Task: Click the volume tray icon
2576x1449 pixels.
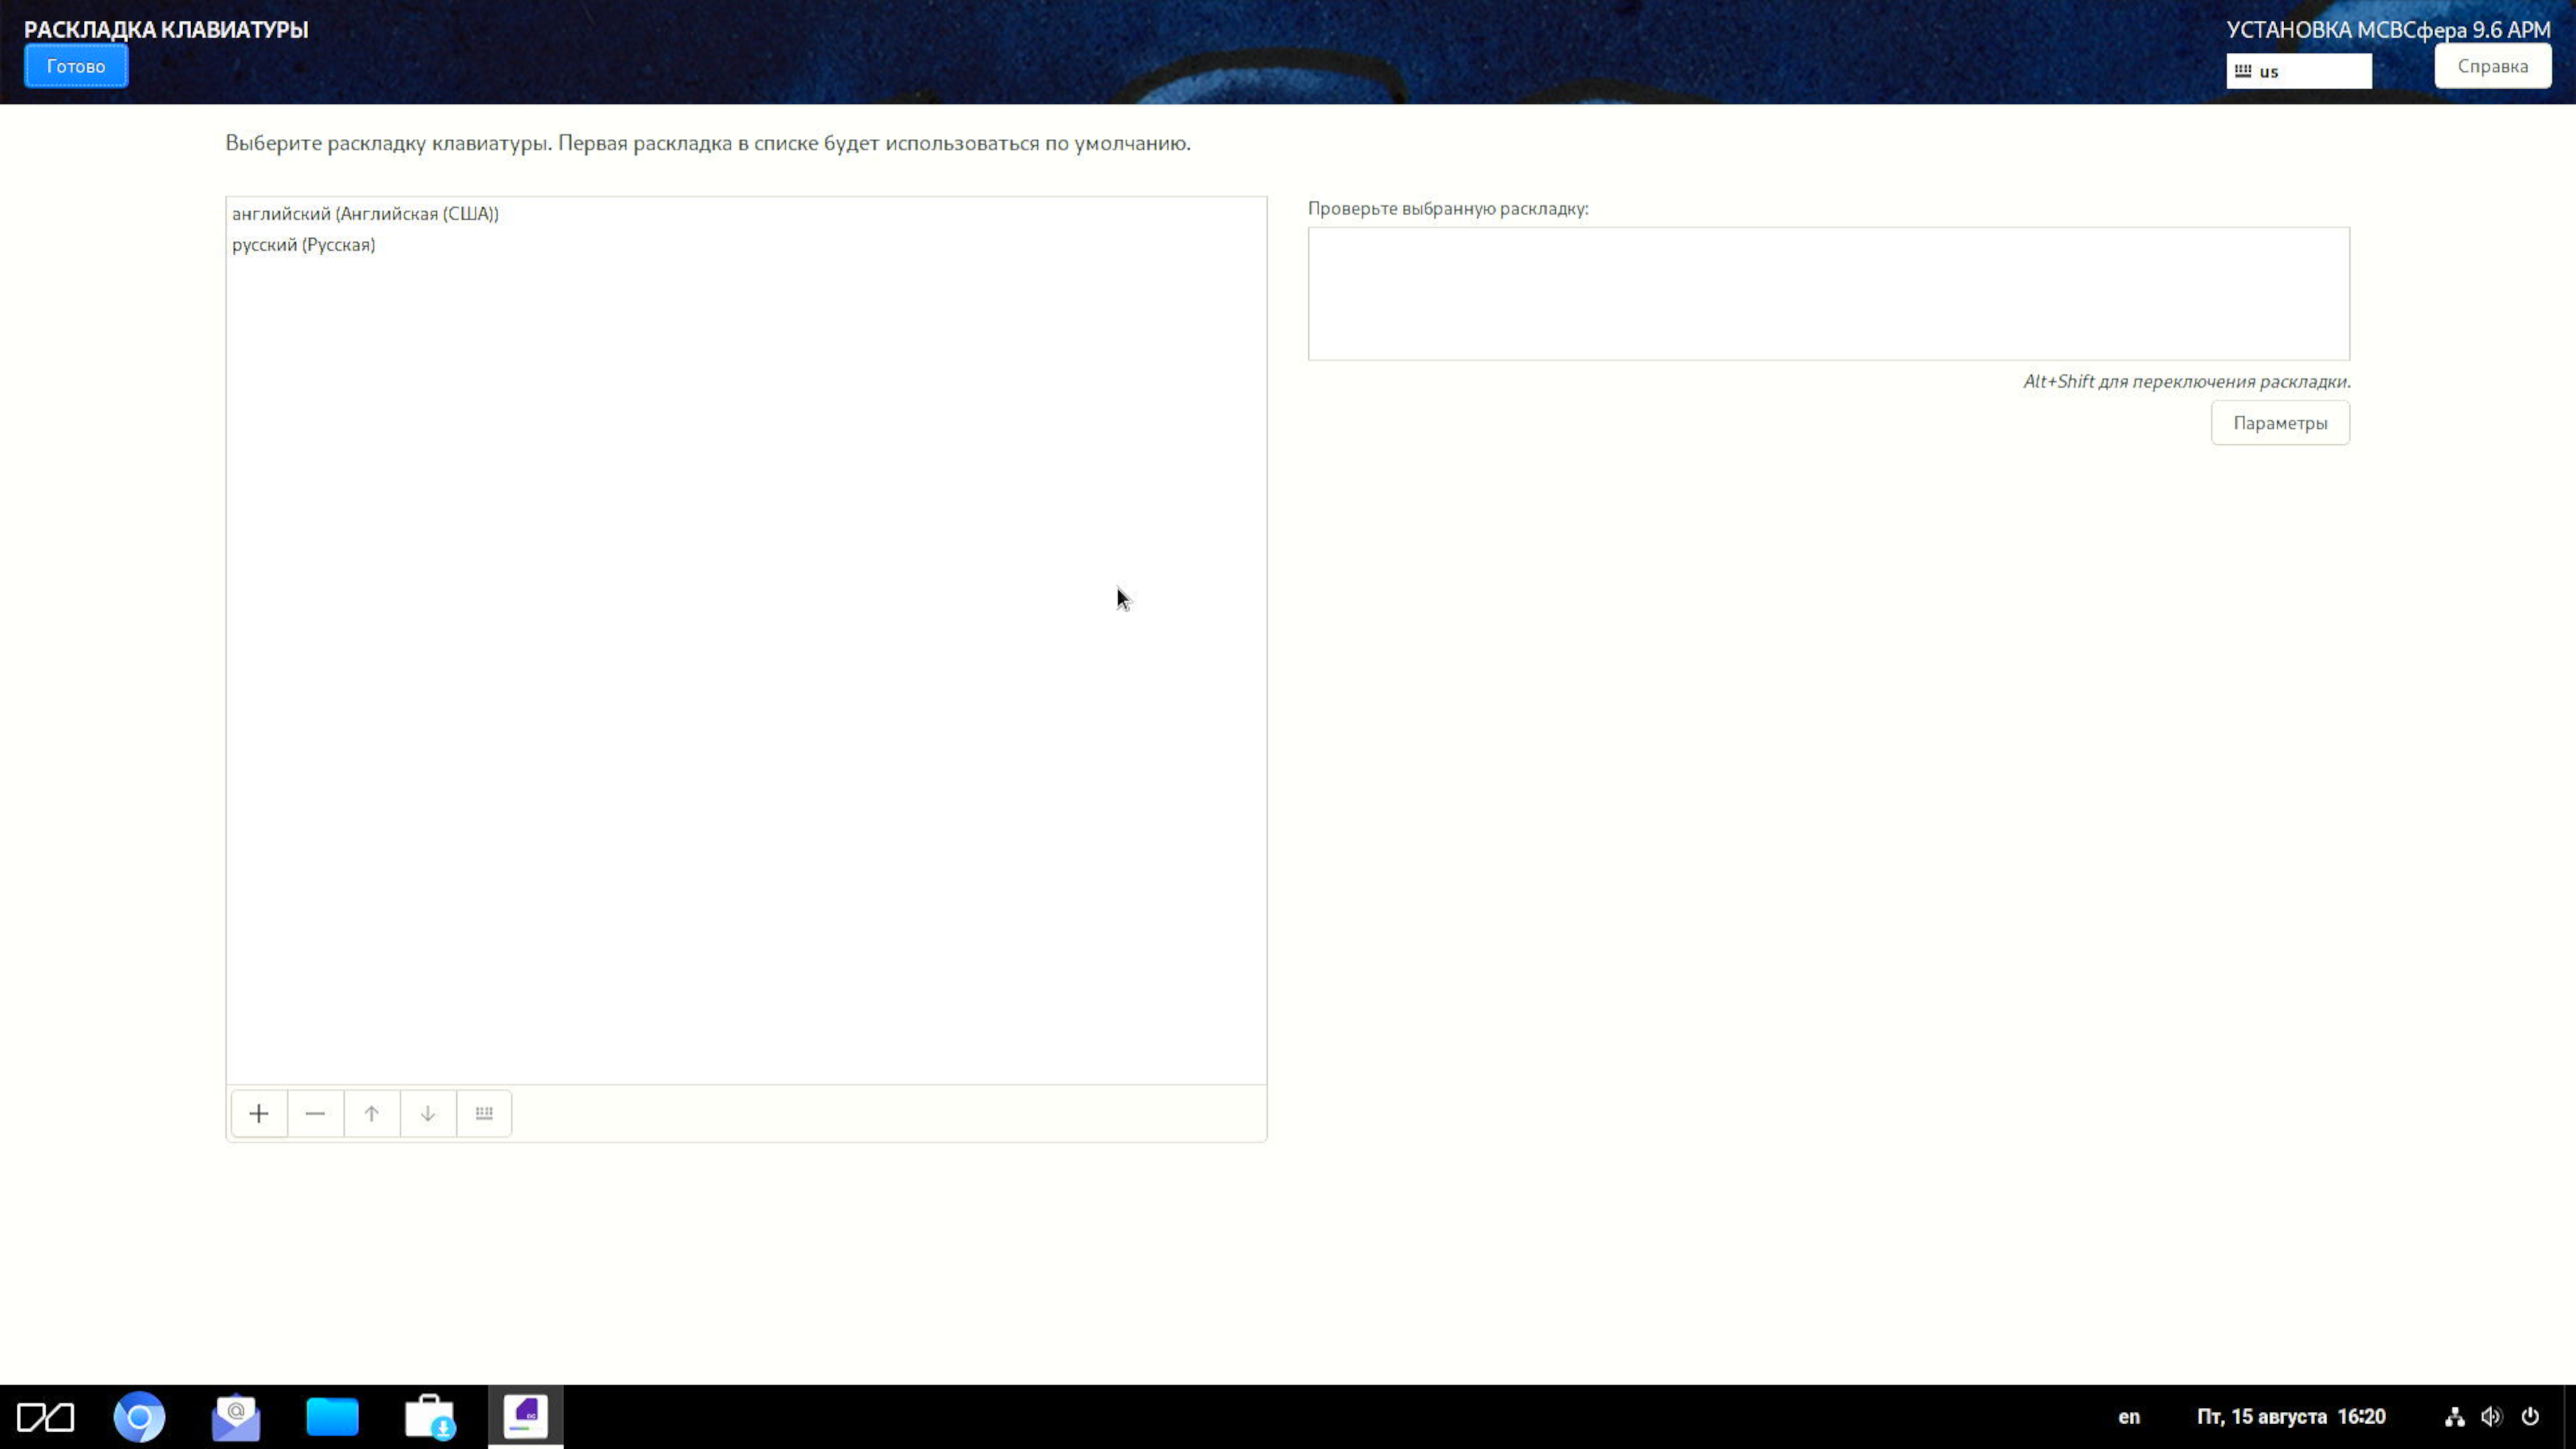Action: [x=2491, y=1417]
